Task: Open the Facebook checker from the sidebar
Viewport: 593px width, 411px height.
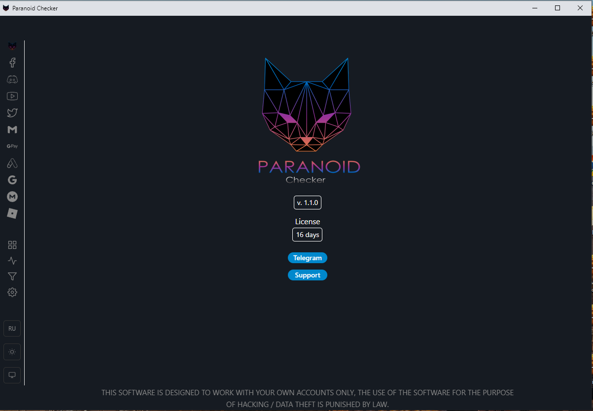Action: point(12,63)
